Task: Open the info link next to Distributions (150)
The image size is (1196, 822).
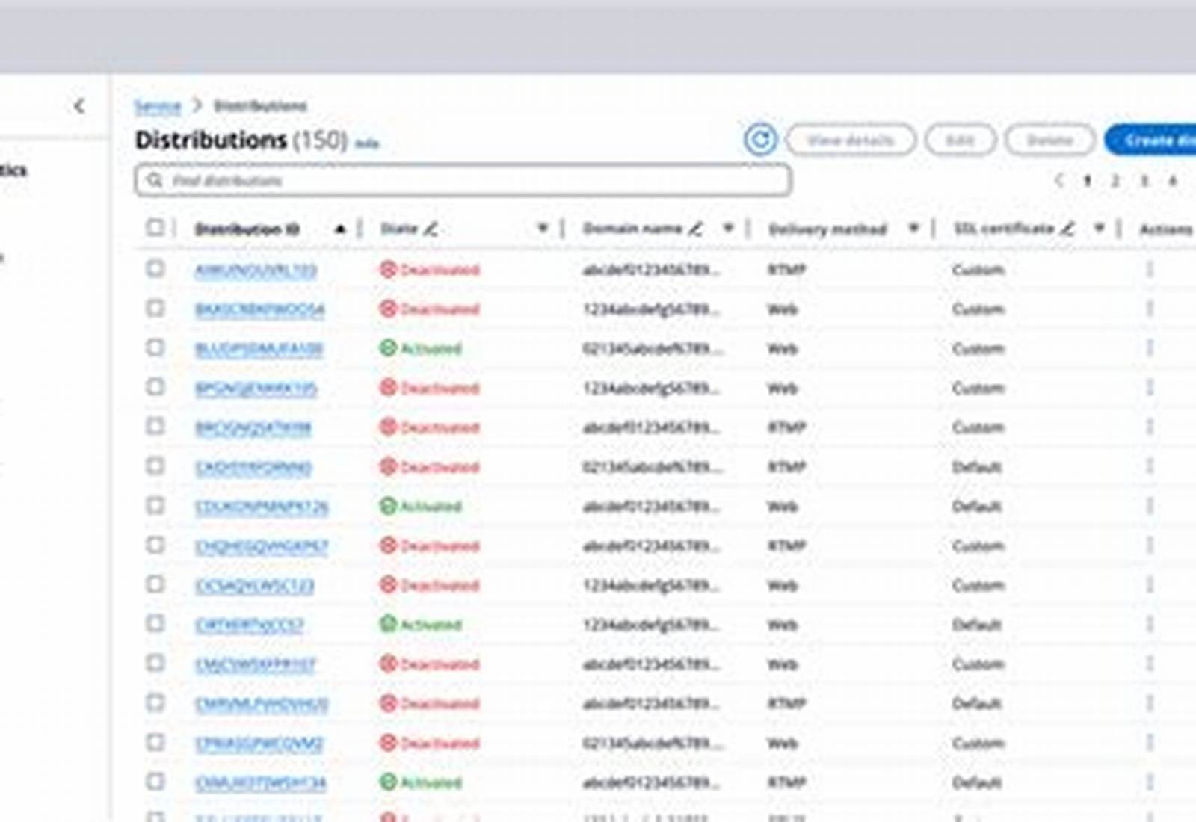Action: tap(366, 143)
